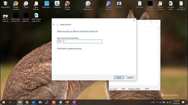Select the Compair Sheet Excel icon
The width and height of the screenshot is (188, 105).
171,6
